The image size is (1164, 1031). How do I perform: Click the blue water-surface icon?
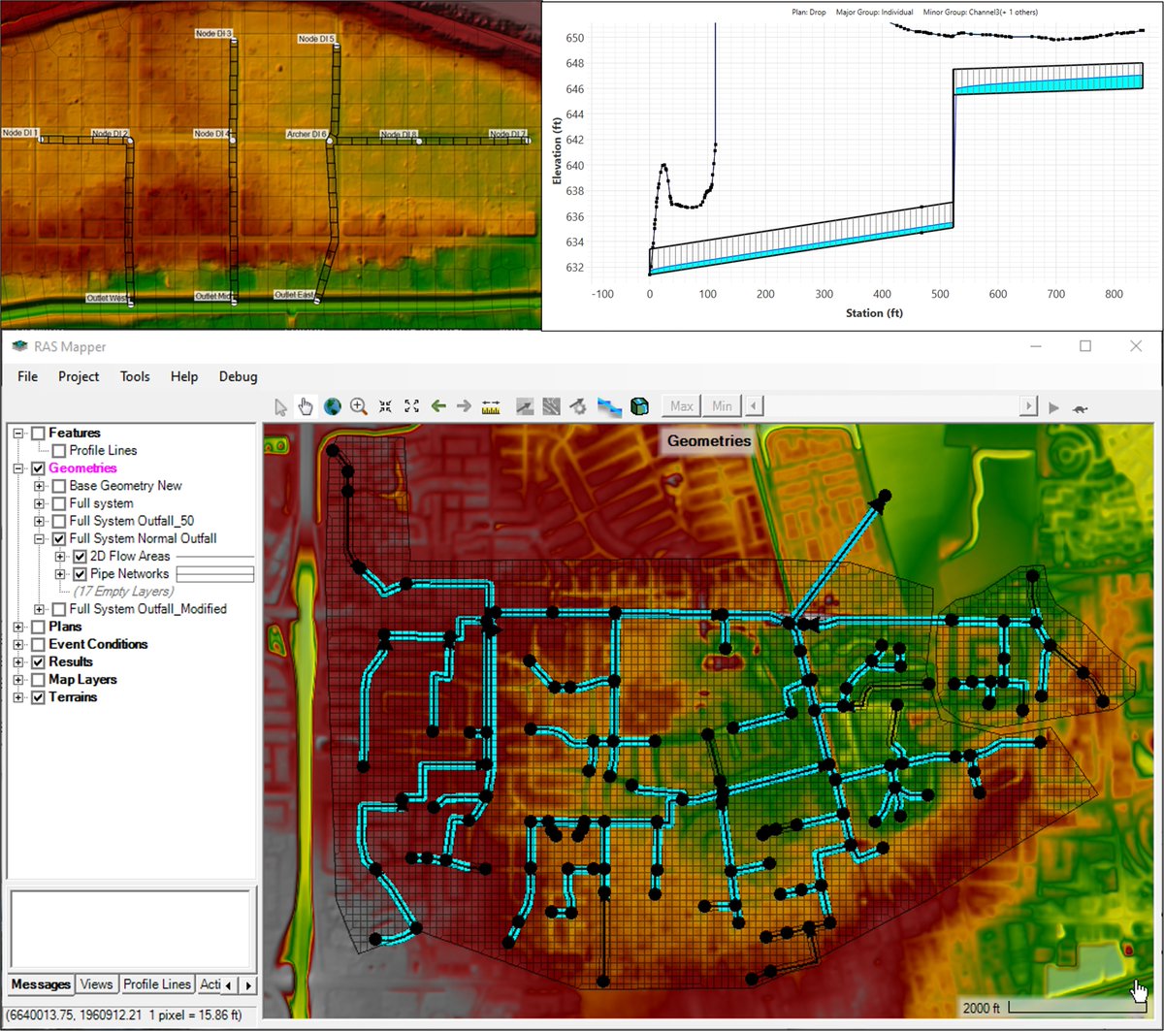pyautogui.click(x=609, y=406)
